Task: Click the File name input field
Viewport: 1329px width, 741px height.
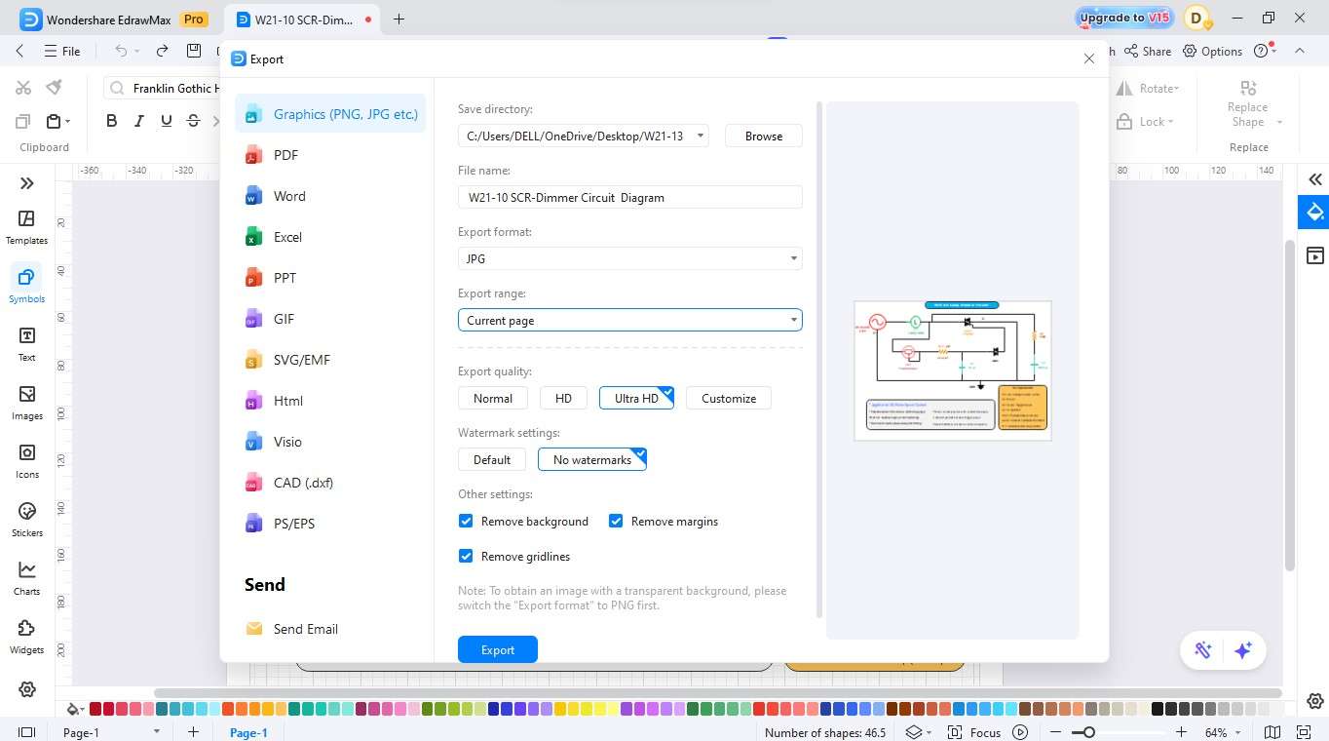Action: [629, 197]
